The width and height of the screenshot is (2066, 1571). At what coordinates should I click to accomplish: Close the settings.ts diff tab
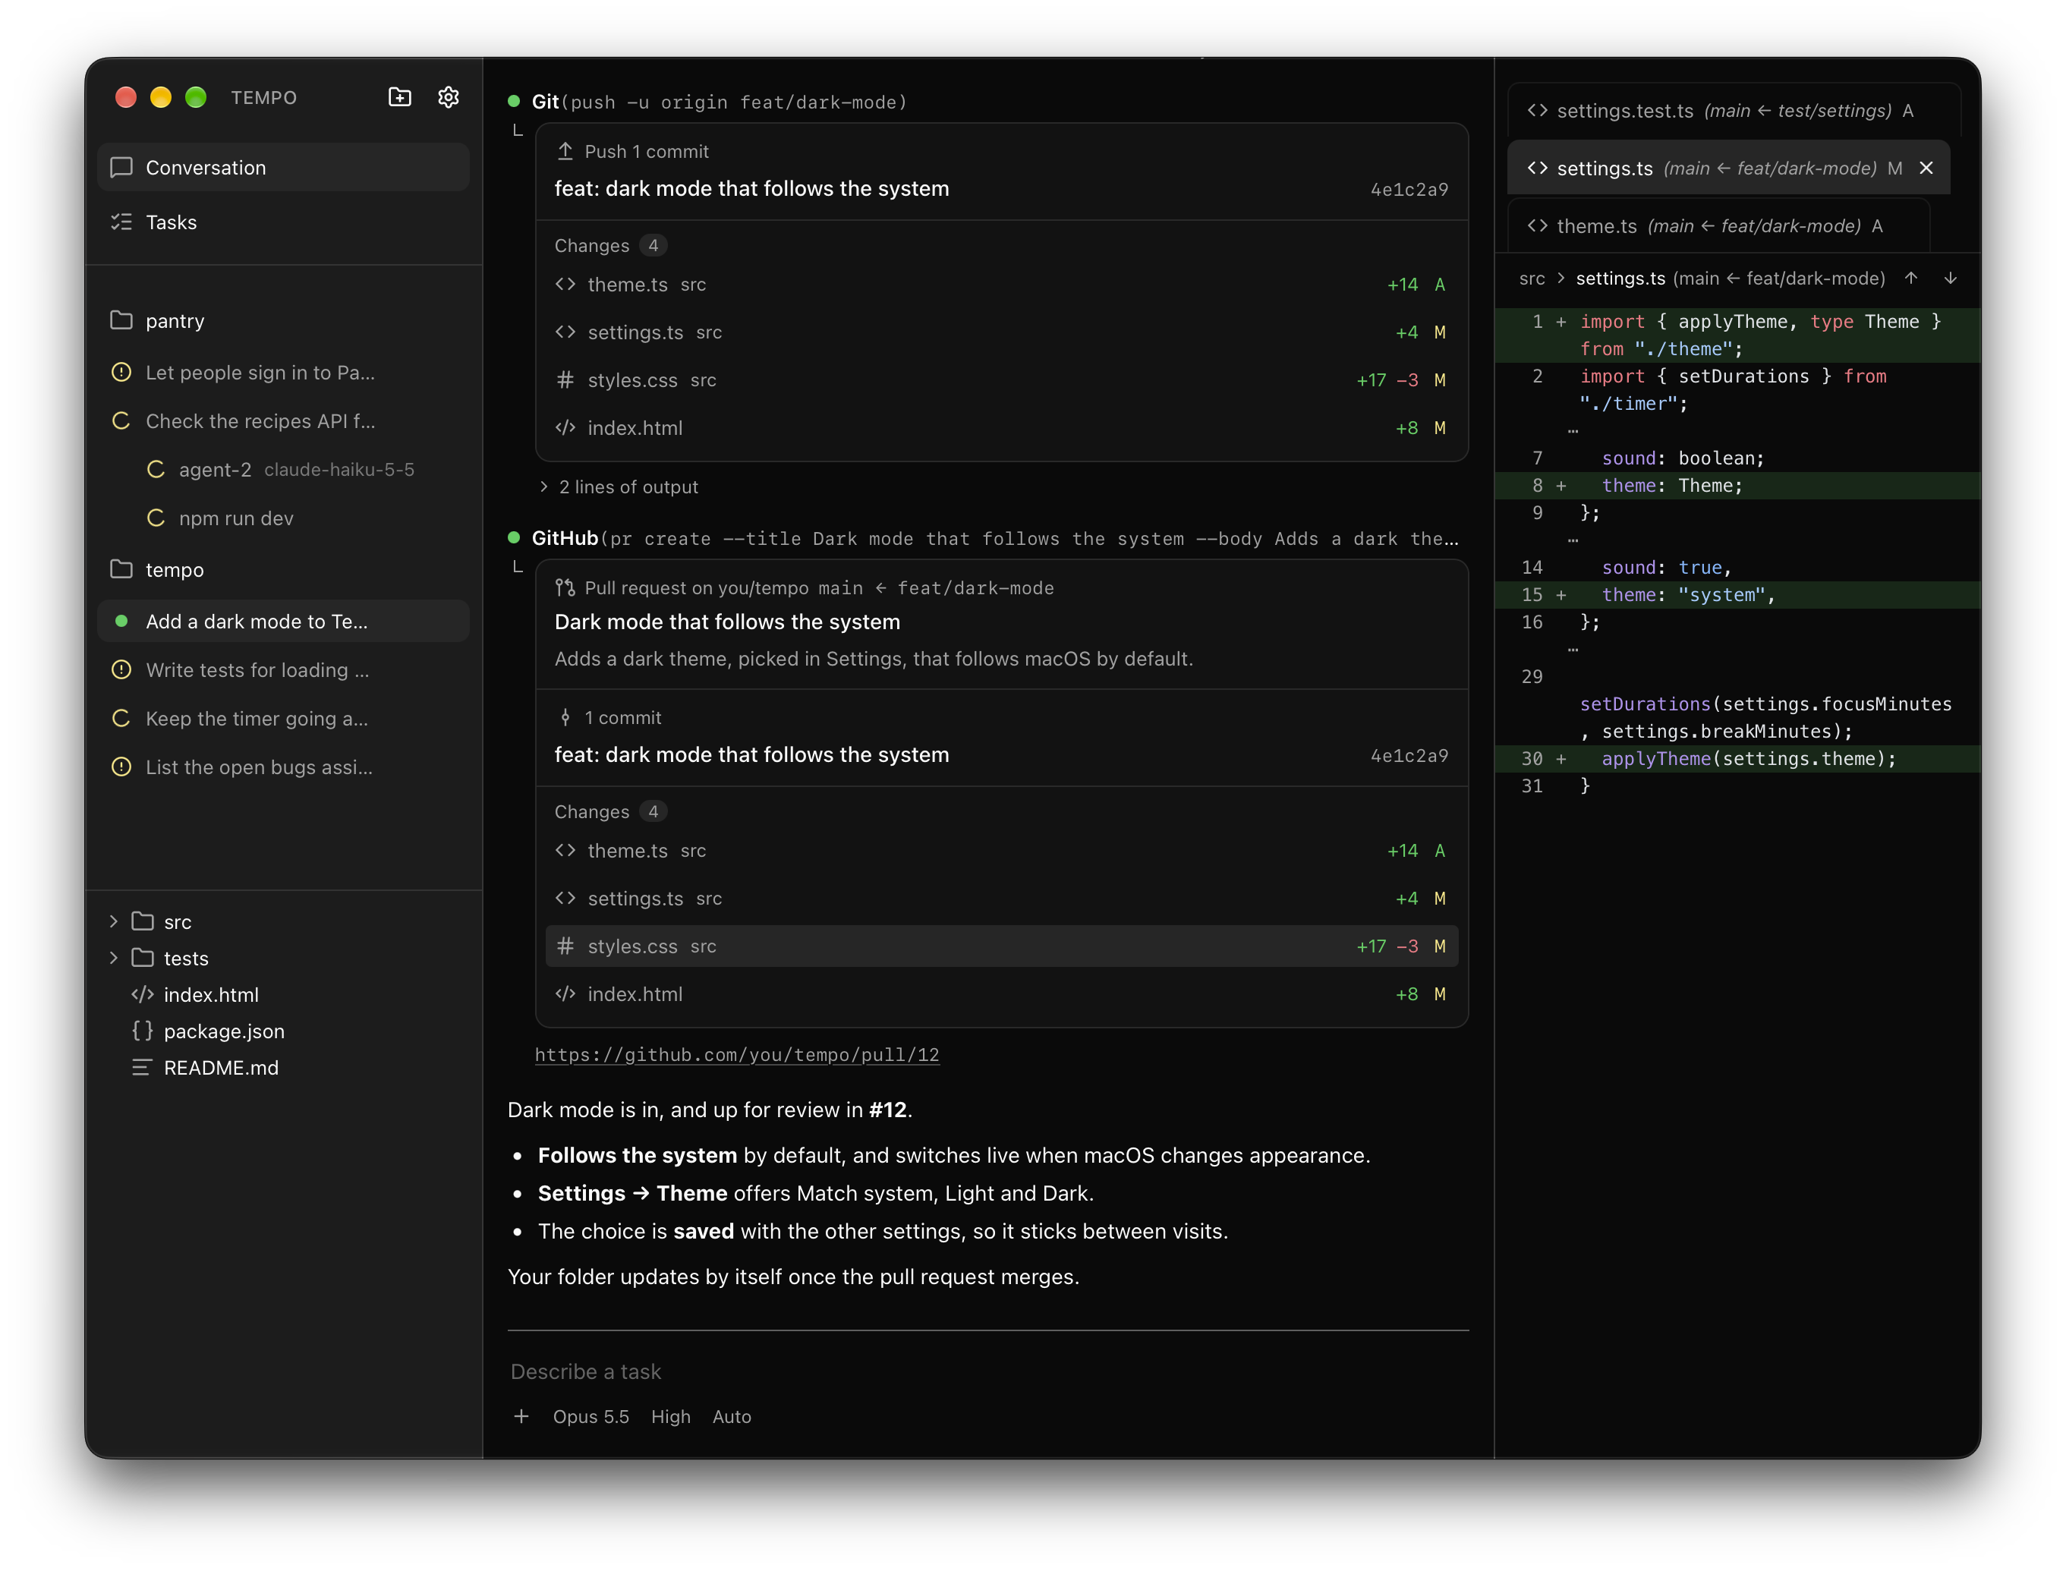1926,168
